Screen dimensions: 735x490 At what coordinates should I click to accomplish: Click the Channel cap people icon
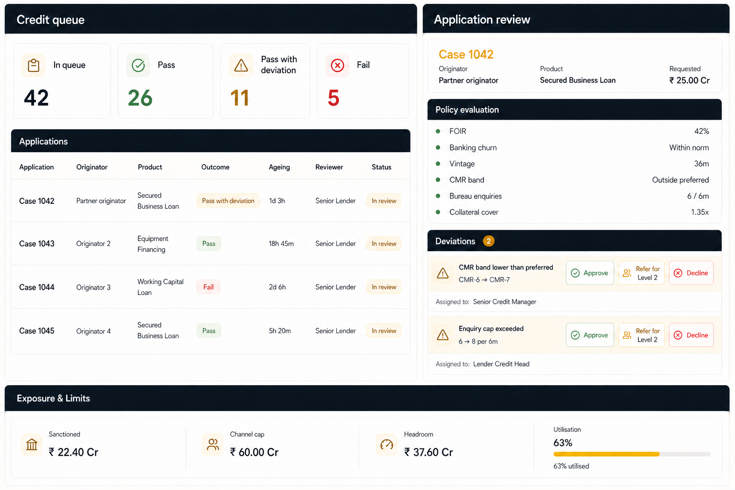213,445
